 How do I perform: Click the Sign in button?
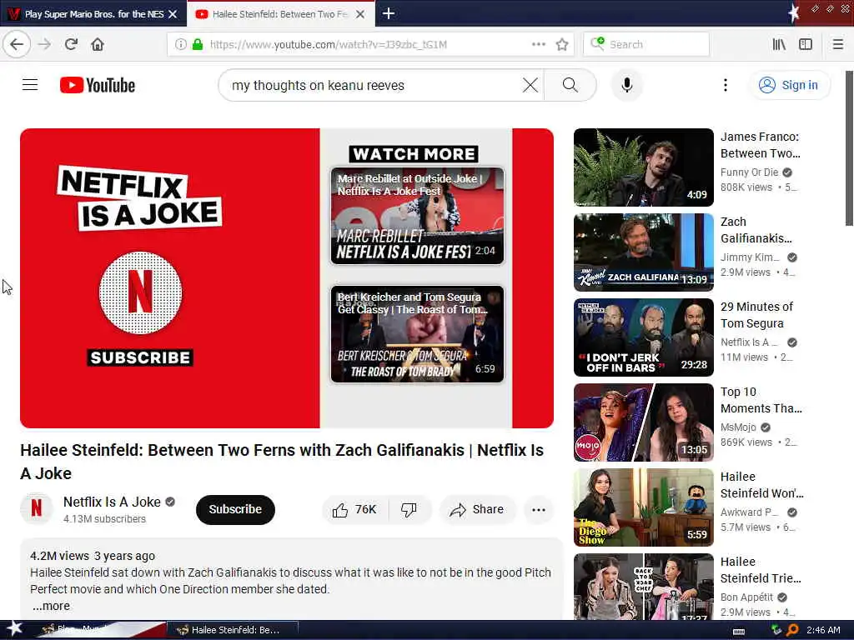[x=790, y=85]
